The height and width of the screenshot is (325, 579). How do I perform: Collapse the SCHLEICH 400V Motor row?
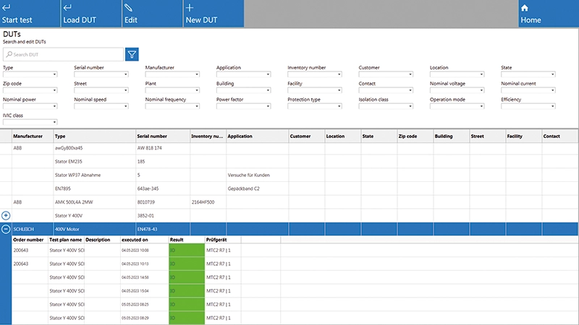(6, 229)
